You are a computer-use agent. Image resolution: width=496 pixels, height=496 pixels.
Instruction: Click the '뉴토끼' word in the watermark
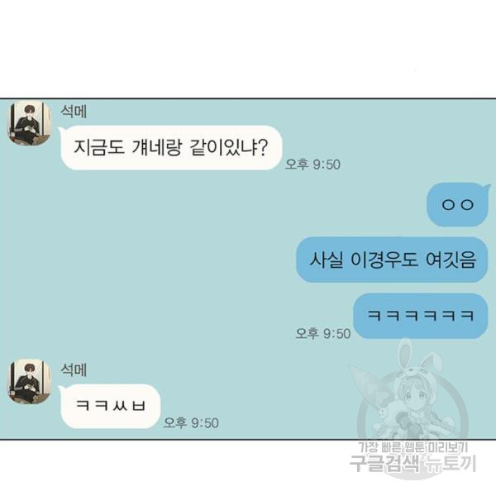pyautogui.click(x=451, y=464)
